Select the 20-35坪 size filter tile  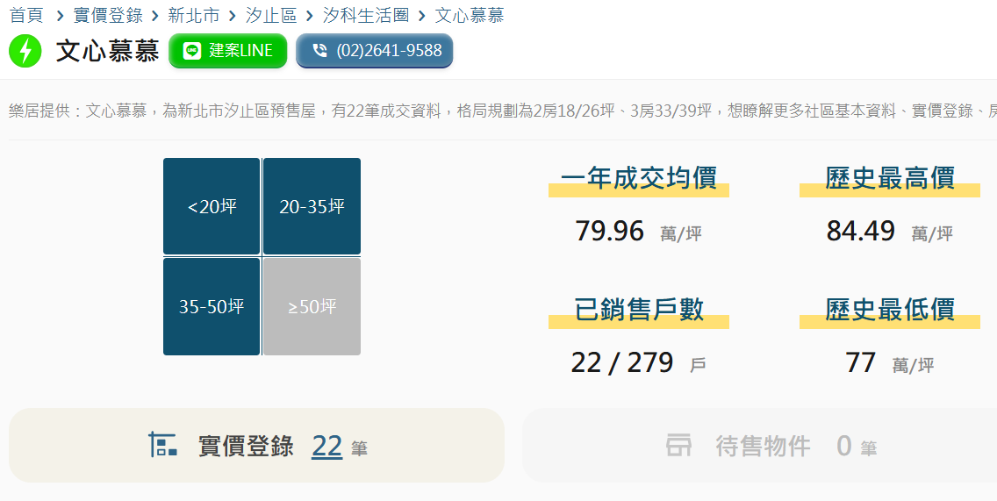pos(312,206)
